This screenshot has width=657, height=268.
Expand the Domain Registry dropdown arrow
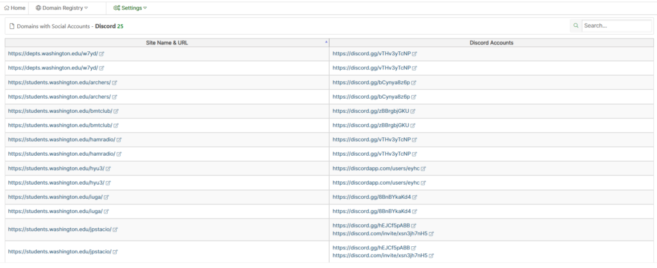tap(86, 8)
